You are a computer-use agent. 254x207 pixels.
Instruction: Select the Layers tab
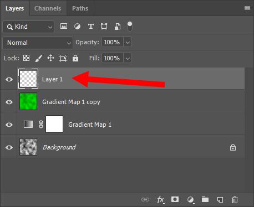point(15,8)
